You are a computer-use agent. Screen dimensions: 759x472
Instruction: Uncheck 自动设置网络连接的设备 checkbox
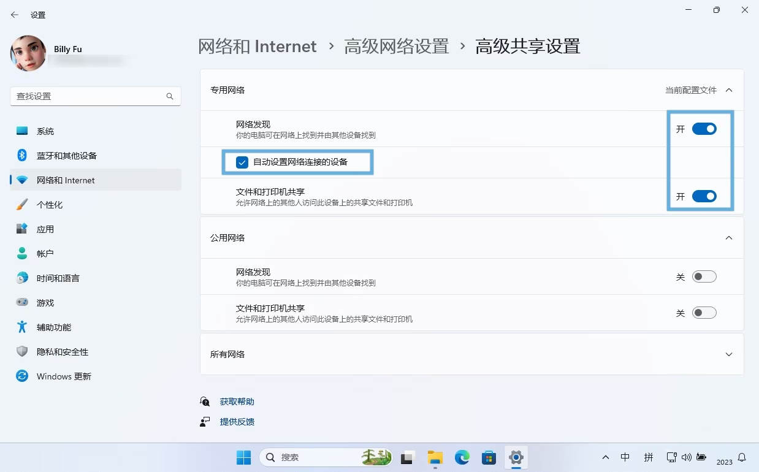click(242, 162)
